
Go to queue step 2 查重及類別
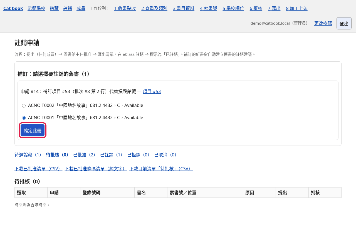[154, 8]
